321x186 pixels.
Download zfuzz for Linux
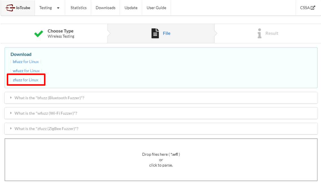coord(25,80)
